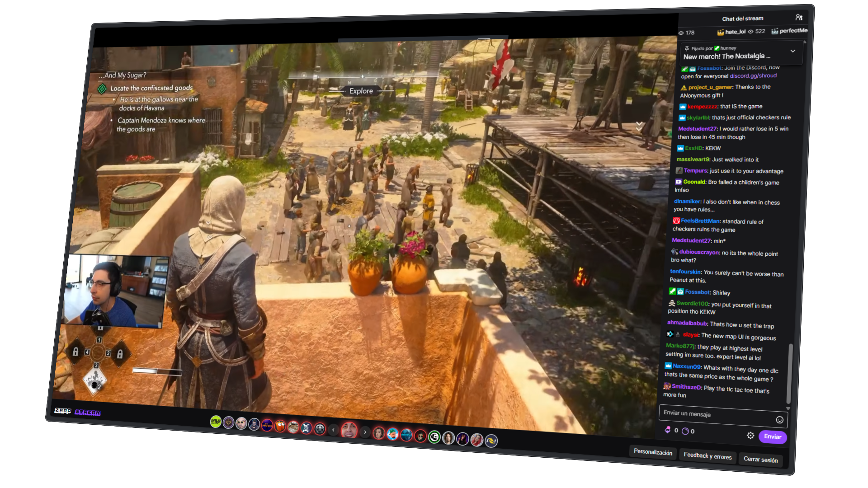This screenshot has width=868, height=488.
Task: Open project_u_gamer's chat profile
Action: (711, 87)
